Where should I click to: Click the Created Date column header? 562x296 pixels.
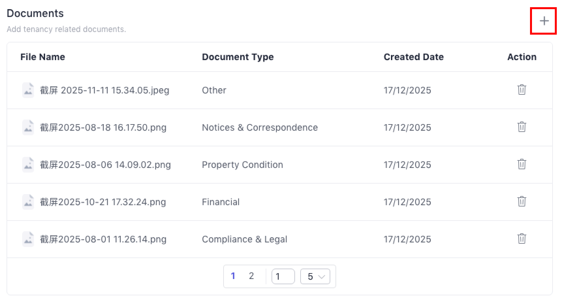tap(414, 57)
